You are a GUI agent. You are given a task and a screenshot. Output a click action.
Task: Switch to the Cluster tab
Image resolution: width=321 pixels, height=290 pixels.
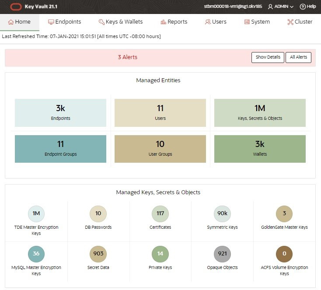pyautogui.click(x=300, y=22)
